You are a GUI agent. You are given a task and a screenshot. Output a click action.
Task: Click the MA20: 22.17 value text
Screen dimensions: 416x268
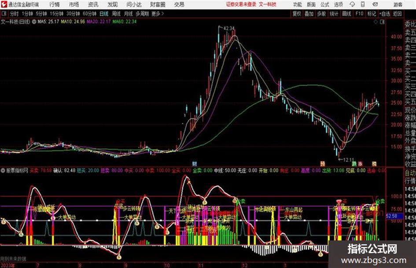tap(99, 22)
